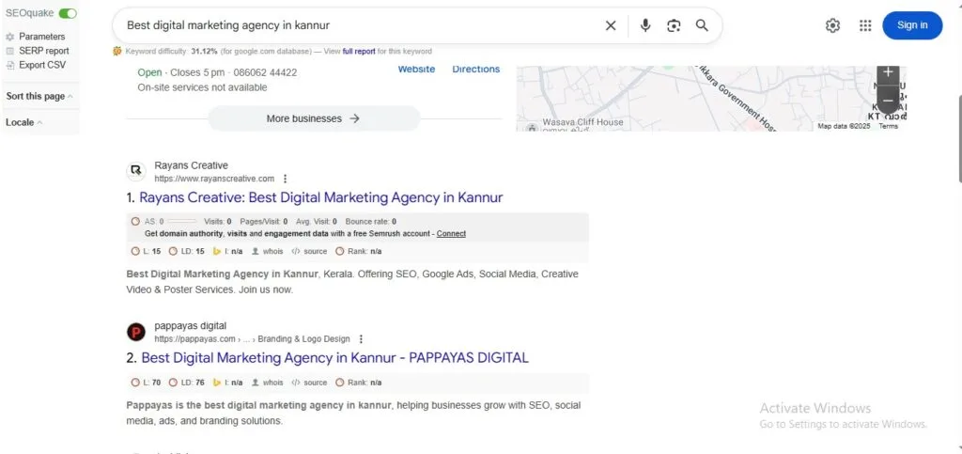962x454 pixels.
Task: Zoom in on the map
Action: [888, 72]
